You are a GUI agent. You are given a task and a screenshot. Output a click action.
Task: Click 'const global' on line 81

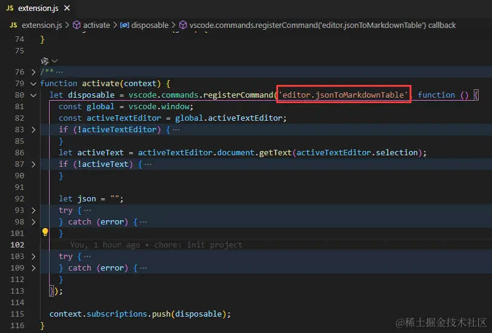click(86, 107)
